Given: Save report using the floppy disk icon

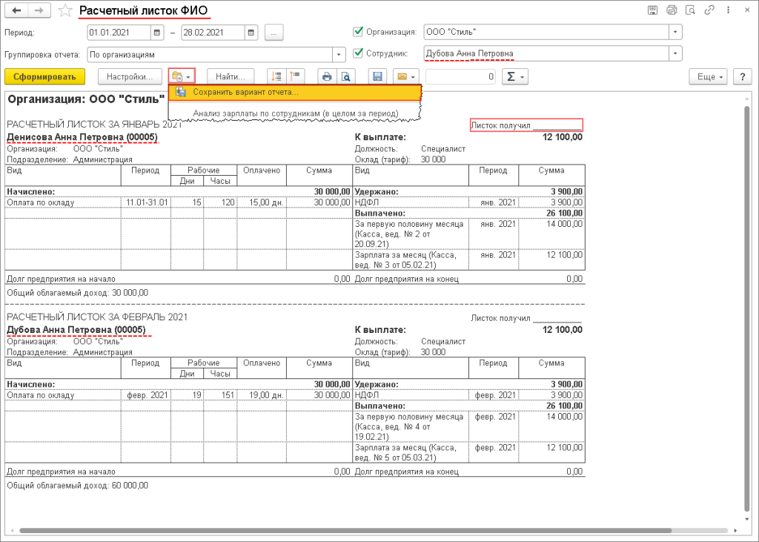Looking at the screenshot, I should [x=377, y=76].
